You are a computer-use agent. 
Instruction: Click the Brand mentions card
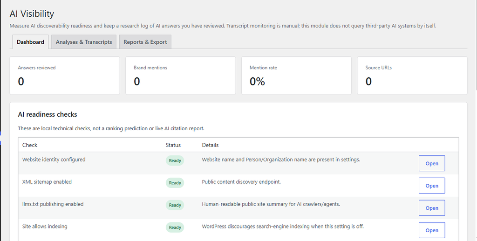coord(181,75)
